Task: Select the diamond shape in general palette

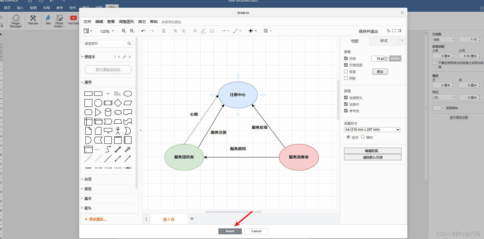Action: point(118,103)
